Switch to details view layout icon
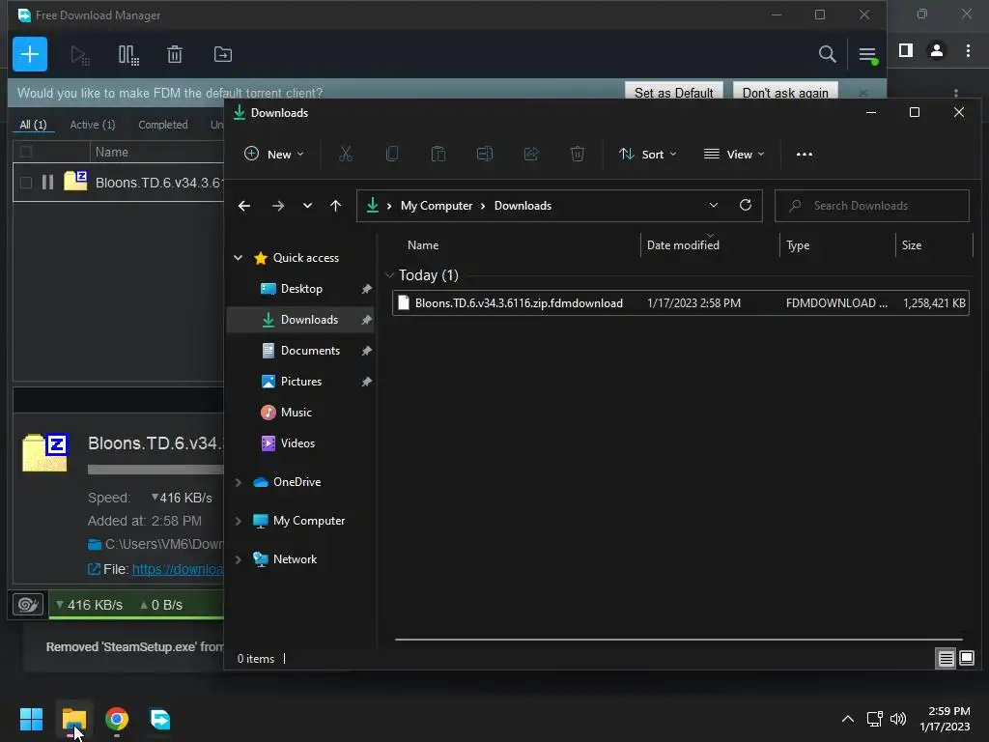 coord(947,659)
